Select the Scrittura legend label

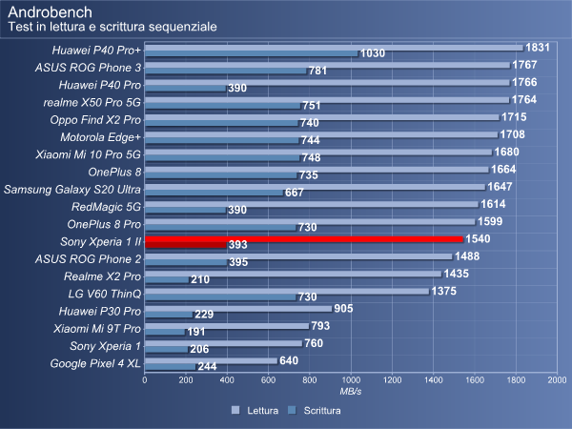322,410
